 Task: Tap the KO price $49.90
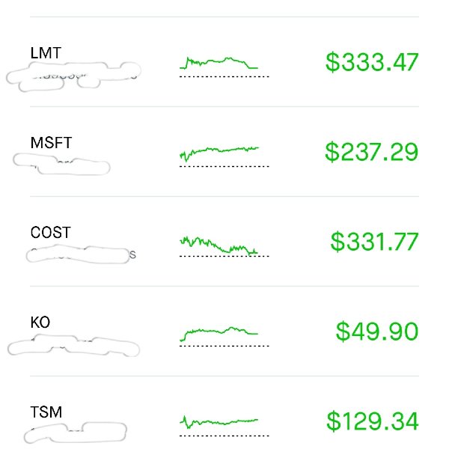coord(377,332)
